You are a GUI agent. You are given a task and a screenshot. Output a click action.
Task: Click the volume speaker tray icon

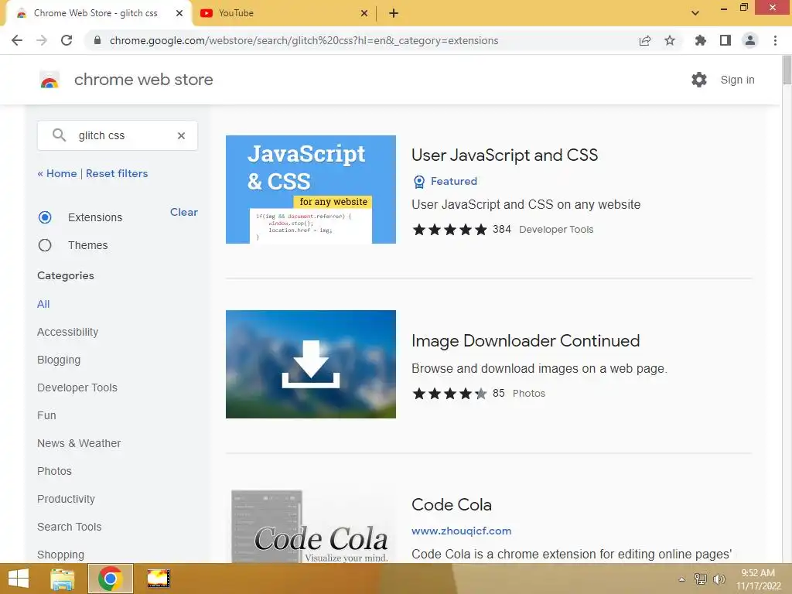[x=719, y=579]
